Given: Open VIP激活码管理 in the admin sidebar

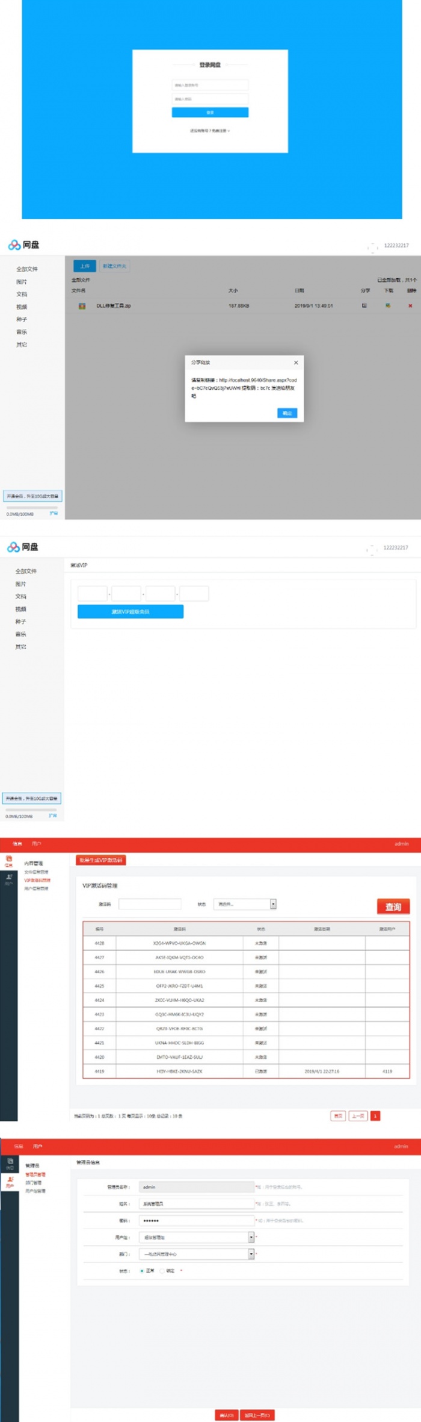Looking at the screenshot, I should point(37,880).
